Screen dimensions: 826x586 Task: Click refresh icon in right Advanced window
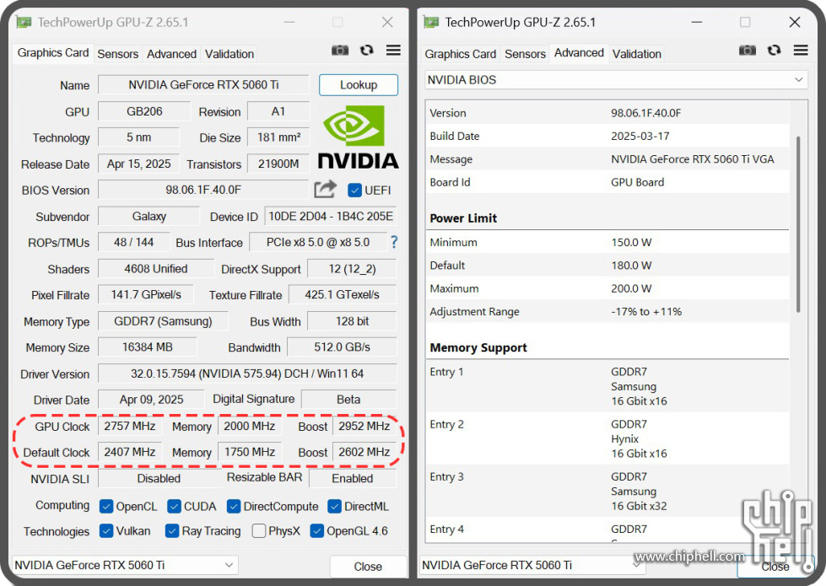coord(775,50)
